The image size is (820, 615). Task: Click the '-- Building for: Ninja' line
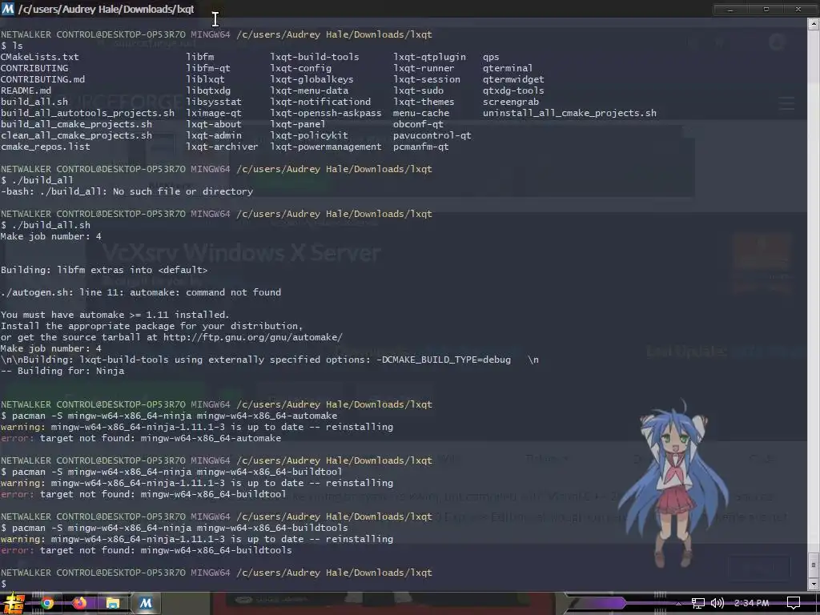click(x=62, y=371)
